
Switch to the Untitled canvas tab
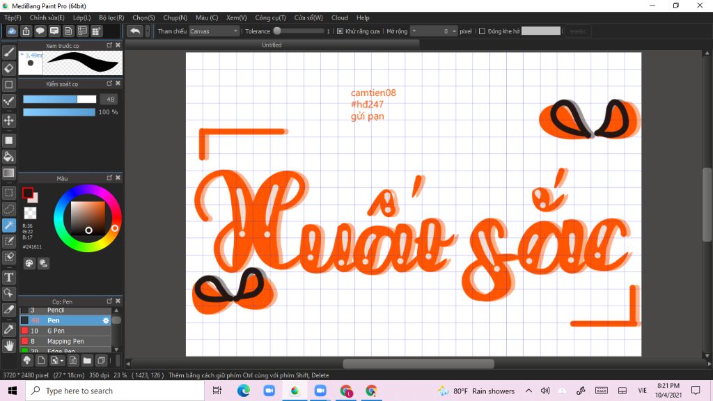pos(272,45)
